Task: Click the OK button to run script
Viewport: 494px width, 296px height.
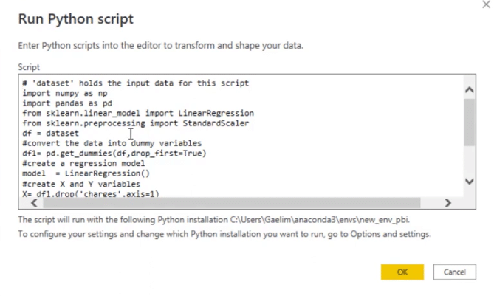Action: pos(402,272)
